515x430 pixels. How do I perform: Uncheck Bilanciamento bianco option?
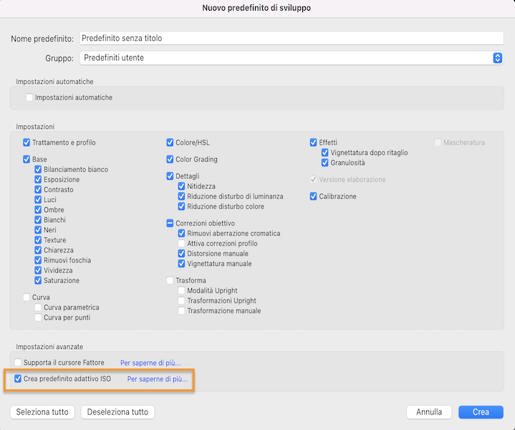(x=39, y=170)
